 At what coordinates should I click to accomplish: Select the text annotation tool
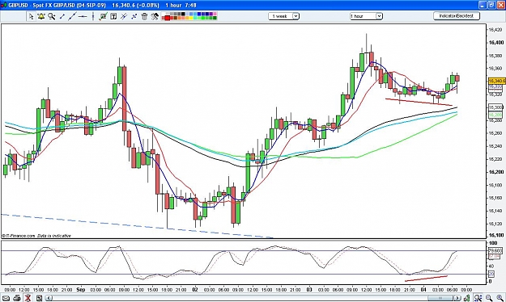tap(113, 16)
